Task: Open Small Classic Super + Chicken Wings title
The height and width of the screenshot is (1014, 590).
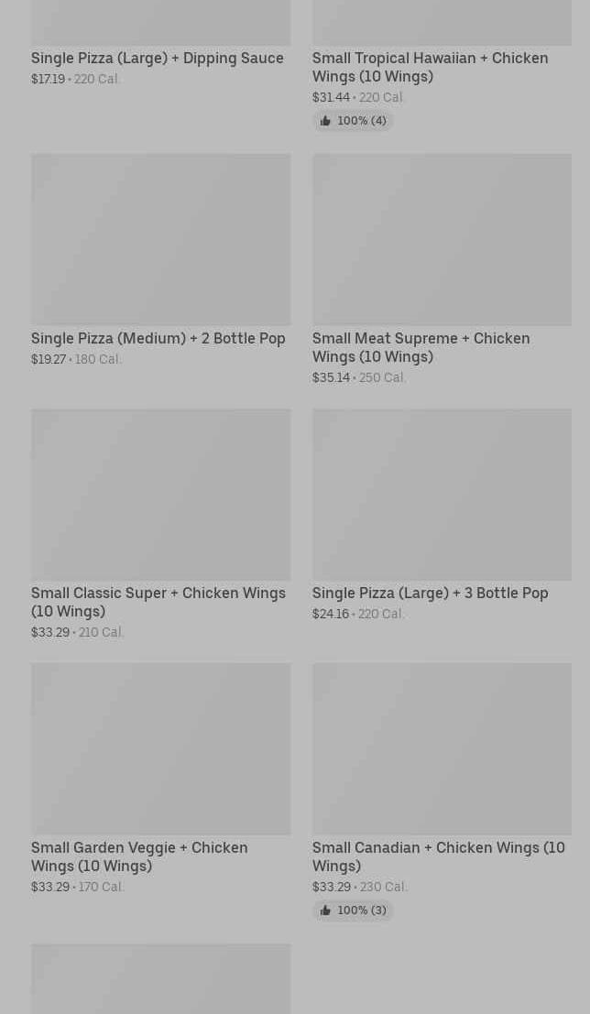Action: (x=158, y=602)
